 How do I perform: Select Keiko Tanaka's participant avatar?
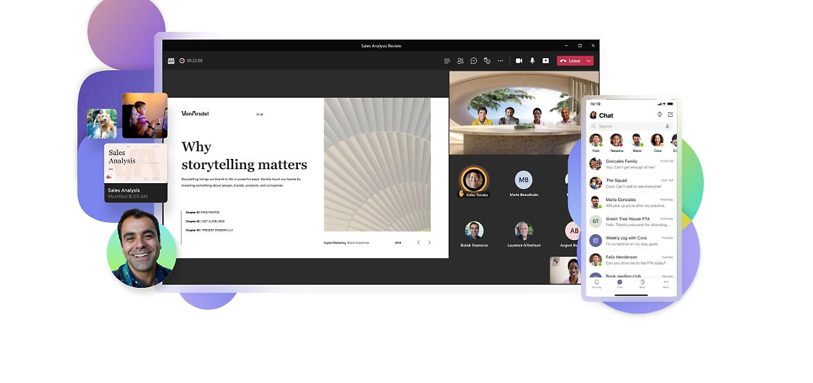pyautogui.click(x=474, y=179)
